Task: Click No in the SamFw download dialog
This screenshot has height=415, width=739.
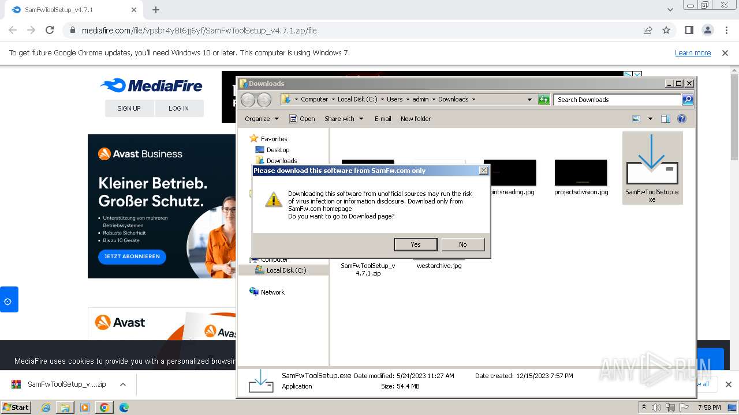Action: (x=462, y=244)
